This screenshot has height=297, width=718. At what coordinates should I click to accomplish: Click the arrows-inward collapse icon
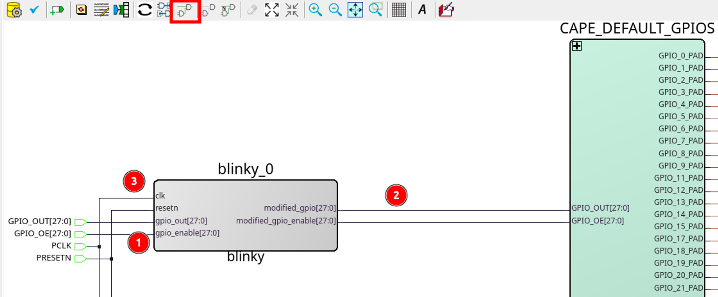point(292,10)
